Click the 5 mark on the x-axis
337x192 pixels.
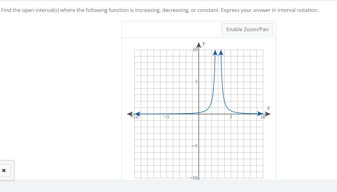[x=231, y=117]
